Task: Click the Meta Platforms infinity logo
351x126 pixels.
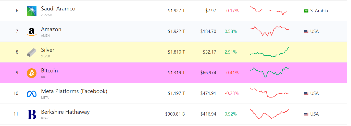Action: click(32, 94)
